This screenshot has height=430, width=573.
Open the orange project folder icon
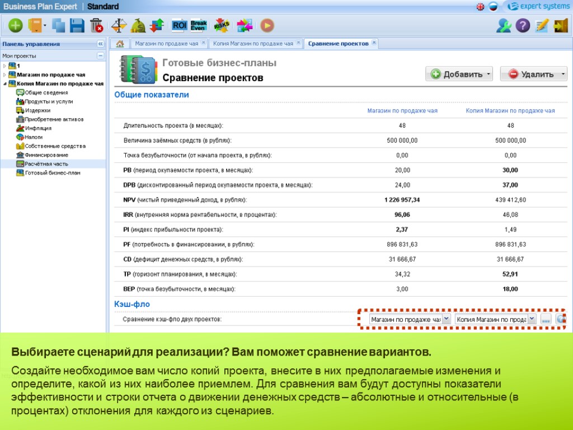(x=35, y=26)
